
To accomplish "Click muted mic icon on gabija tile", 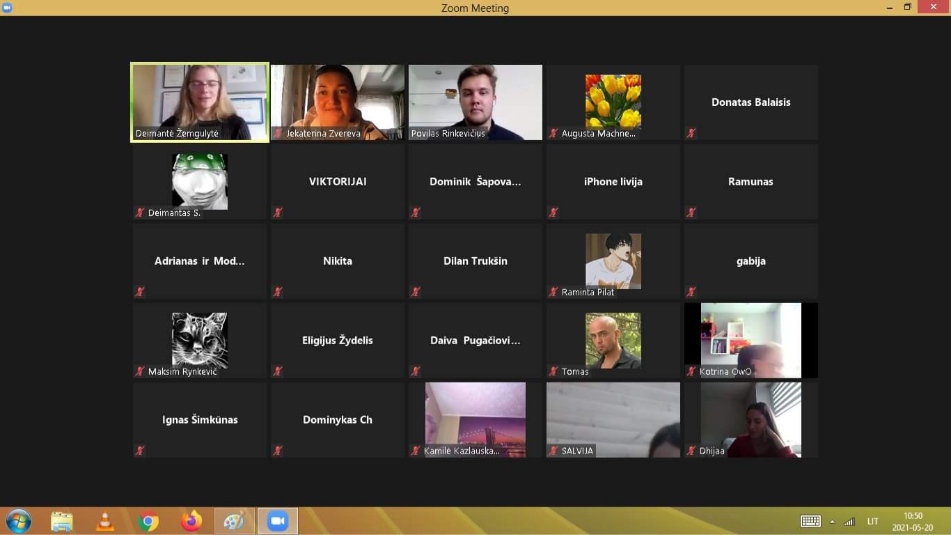I will pyautogui.click(x=691, y=292).
